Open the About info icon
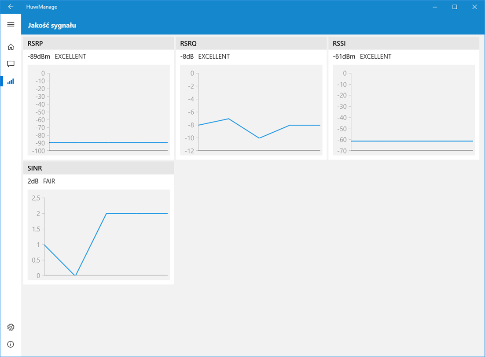Screen dimensions: 485x357 point(11,344)
